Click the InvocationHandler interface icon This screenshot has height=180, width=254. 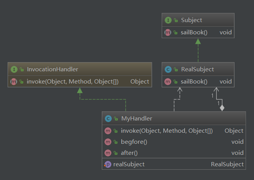pyautogui.click(x=14, y=69)
